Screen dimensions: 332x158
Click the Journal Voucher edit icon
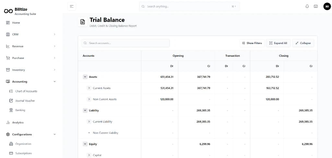11,101
